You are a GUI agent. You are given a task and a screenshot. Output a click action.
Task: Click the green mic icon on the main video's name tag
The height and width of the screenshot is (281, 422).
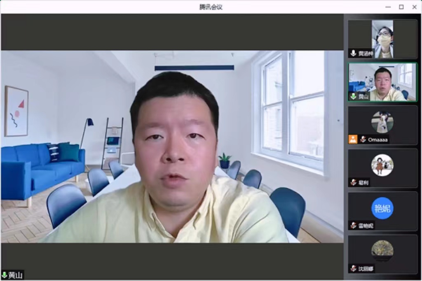(5, 275)
